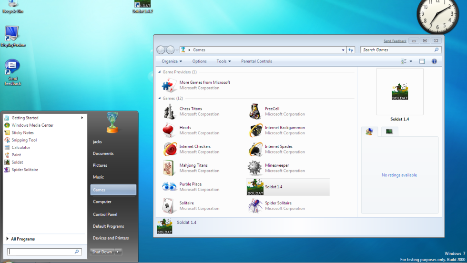Click Options in the Games toolbar
The image size is (467, 263).
pos(199,61)
